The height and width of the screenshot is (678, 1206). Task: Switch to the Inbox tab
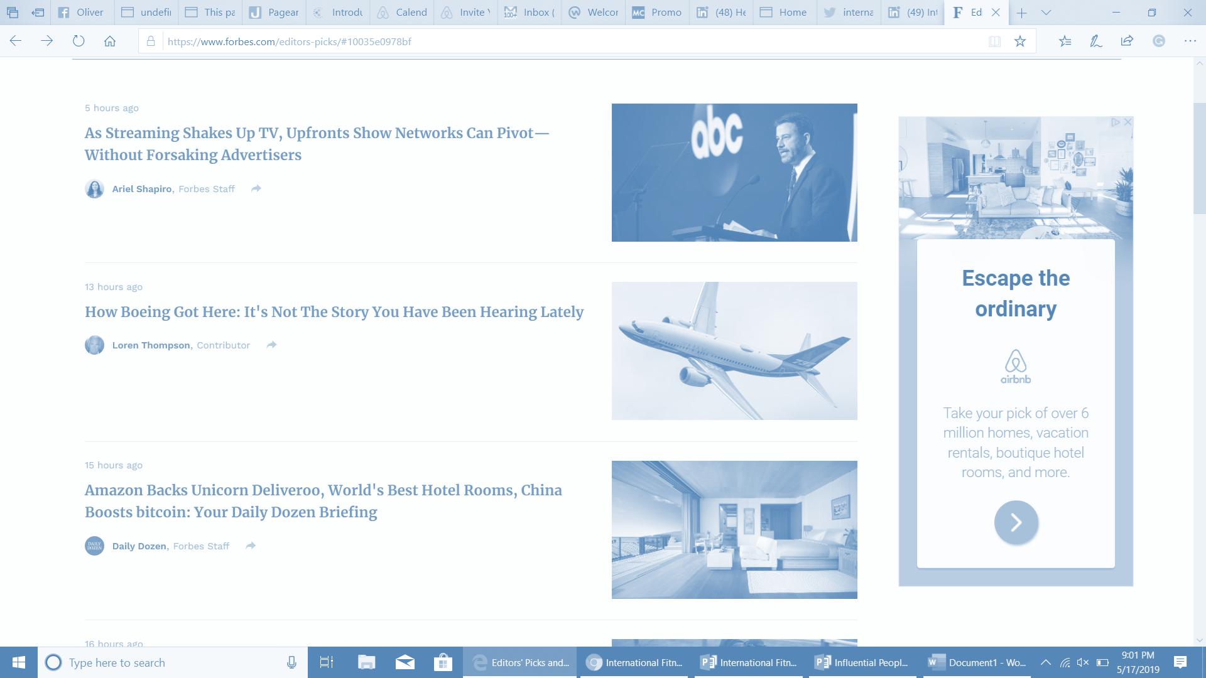point(530,12)
